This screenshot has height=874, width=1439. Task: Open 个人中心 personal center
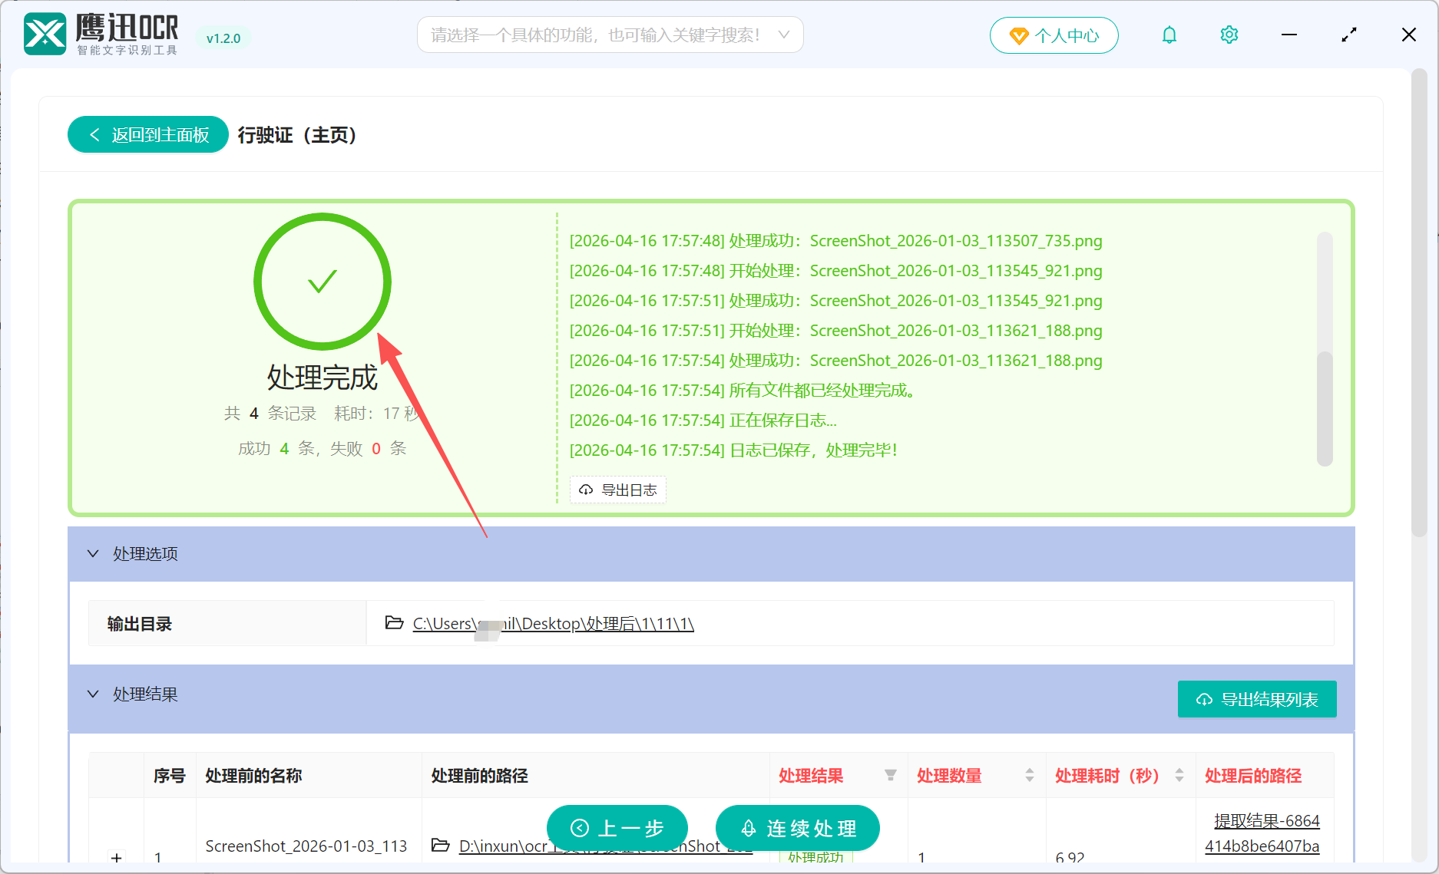[1054, 35]
